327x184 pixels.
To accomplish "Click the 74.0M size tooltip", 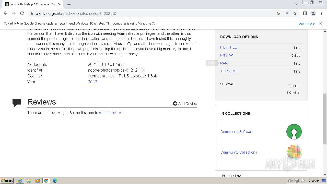I will [x=212, y=63].
